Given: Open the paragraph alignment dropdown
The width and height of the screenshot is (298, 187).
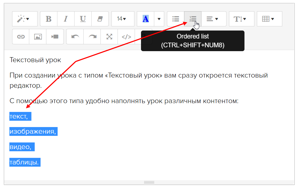Looking at the screenshot, I should click(214, 19).
